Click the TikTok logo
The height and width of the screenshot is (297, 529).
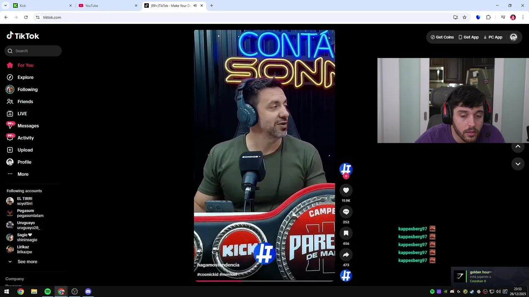point(23,36)
